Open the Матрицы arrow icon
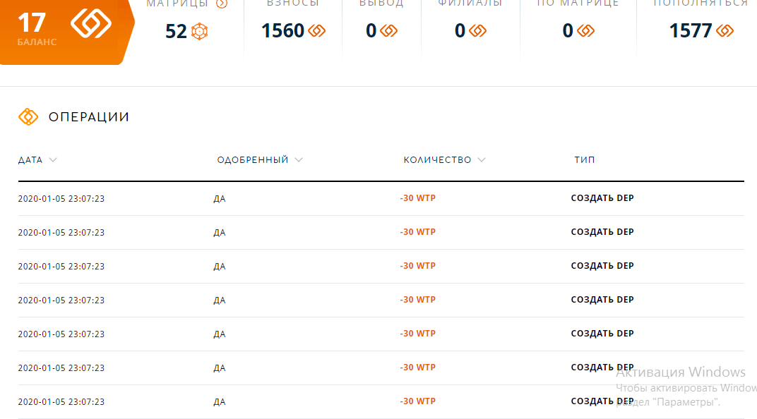757x419 pixels. (222, 4)
